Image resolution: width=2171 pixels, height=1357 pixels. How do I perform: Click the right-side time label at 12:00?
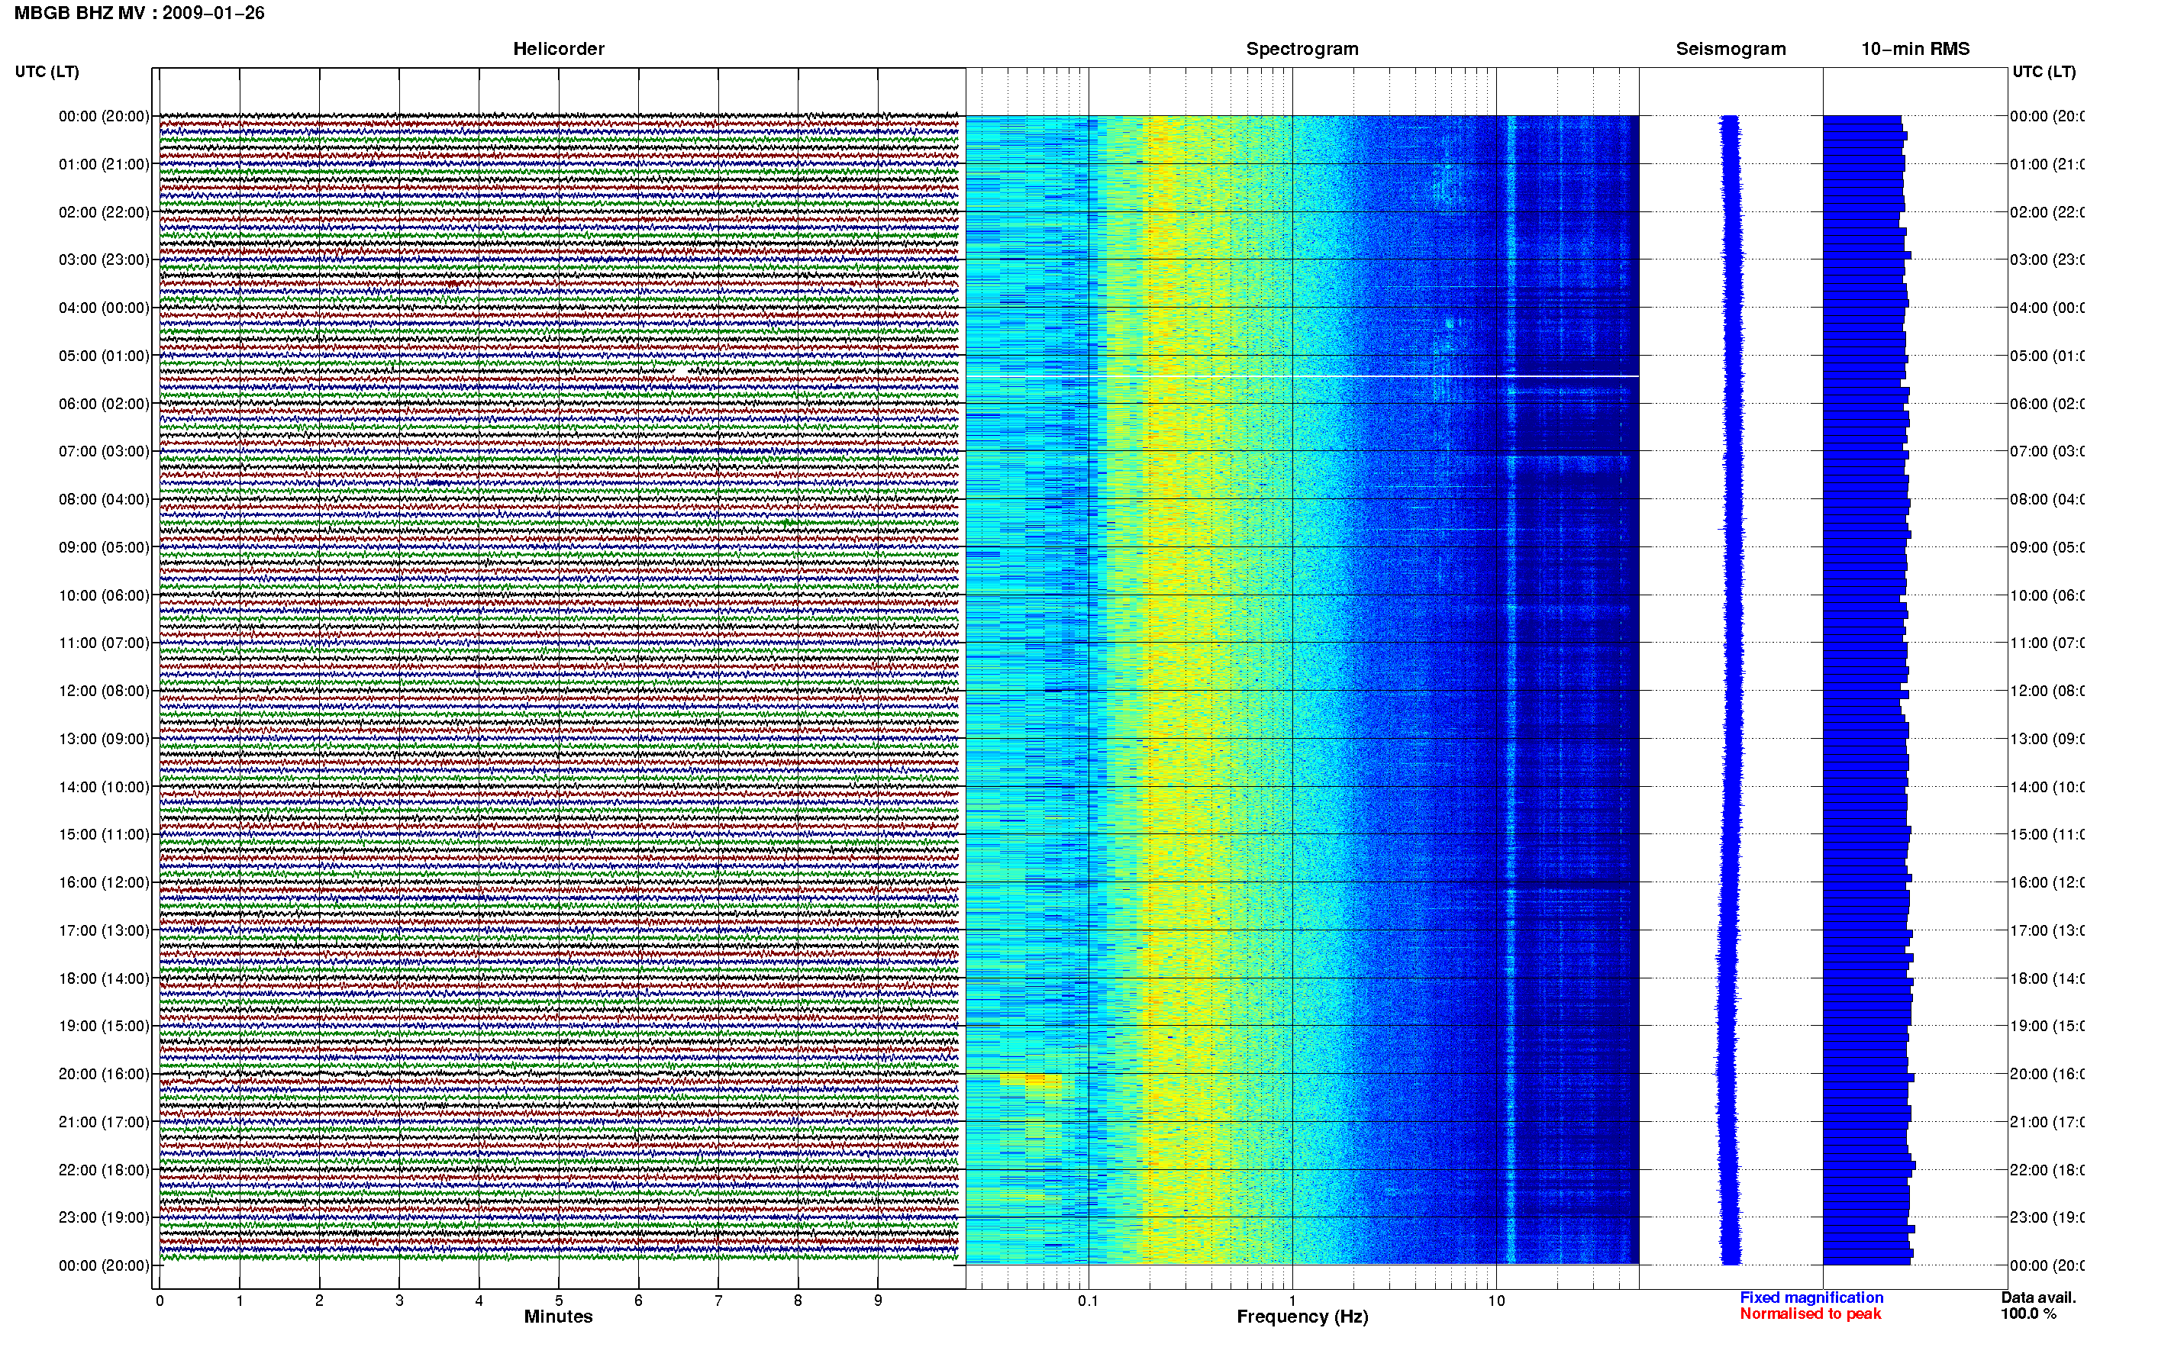pyautogui.click(x=2047, y=691)
